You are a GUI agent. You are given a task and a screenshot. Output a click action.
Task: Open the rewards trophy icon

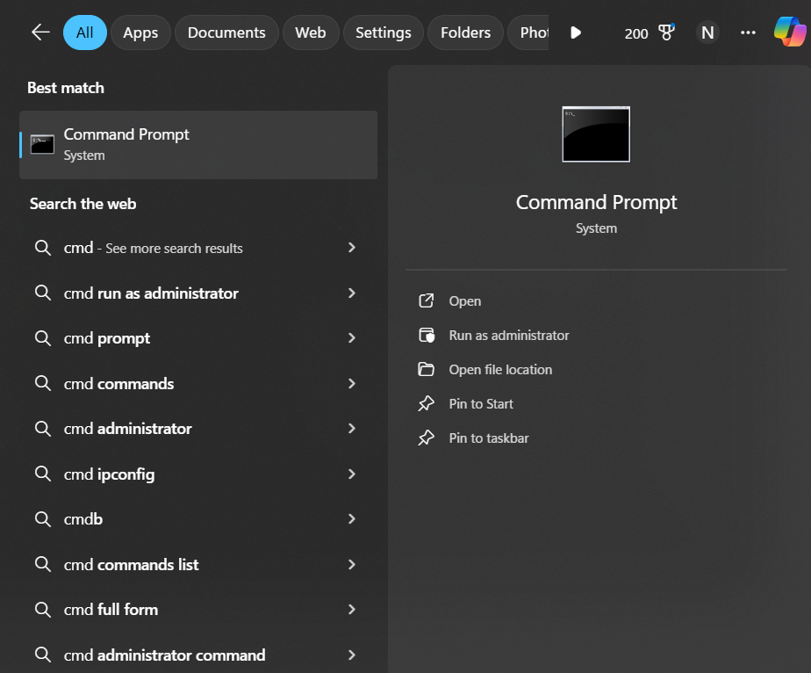667,33
